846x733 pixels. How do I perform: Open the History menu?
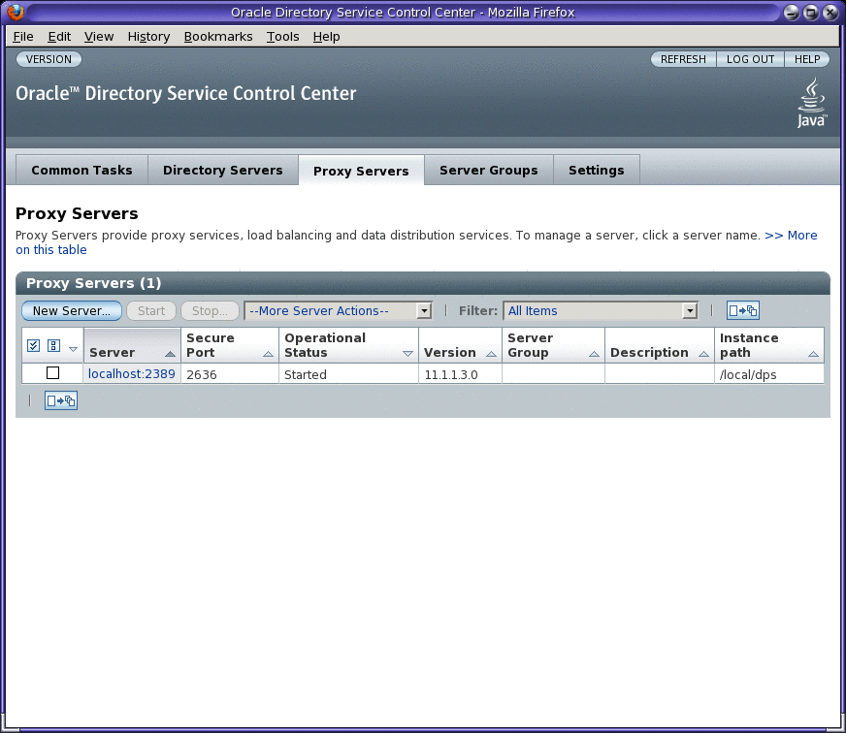[148, 37]
